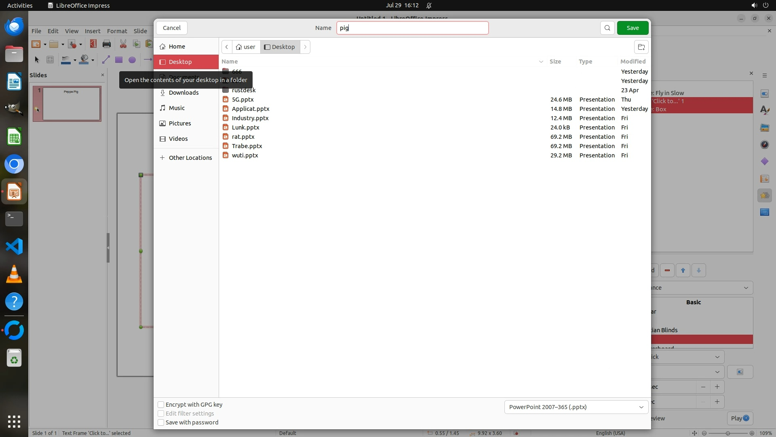
Task: Click the search icon in save dialog
Action: 607,28
